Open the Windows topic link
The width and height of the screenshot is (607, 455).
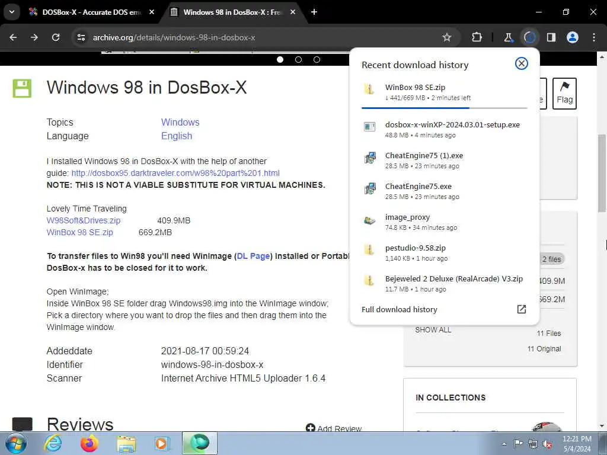coord(180,122)
